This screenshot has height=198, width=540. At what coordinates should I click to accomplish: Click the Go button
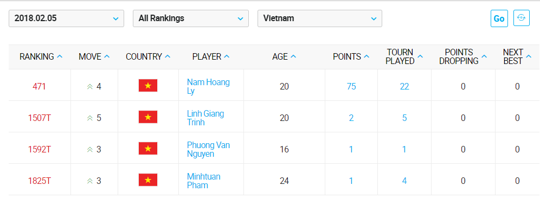(x=499, y=18)
